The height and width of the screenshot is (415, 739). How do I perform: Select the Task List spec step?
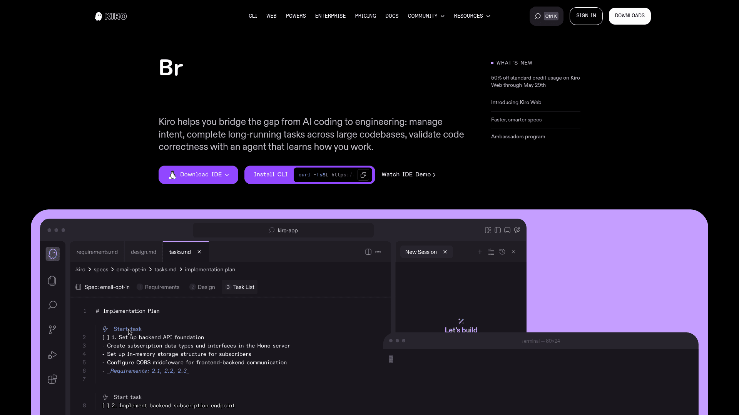click(x=240, y=287)
